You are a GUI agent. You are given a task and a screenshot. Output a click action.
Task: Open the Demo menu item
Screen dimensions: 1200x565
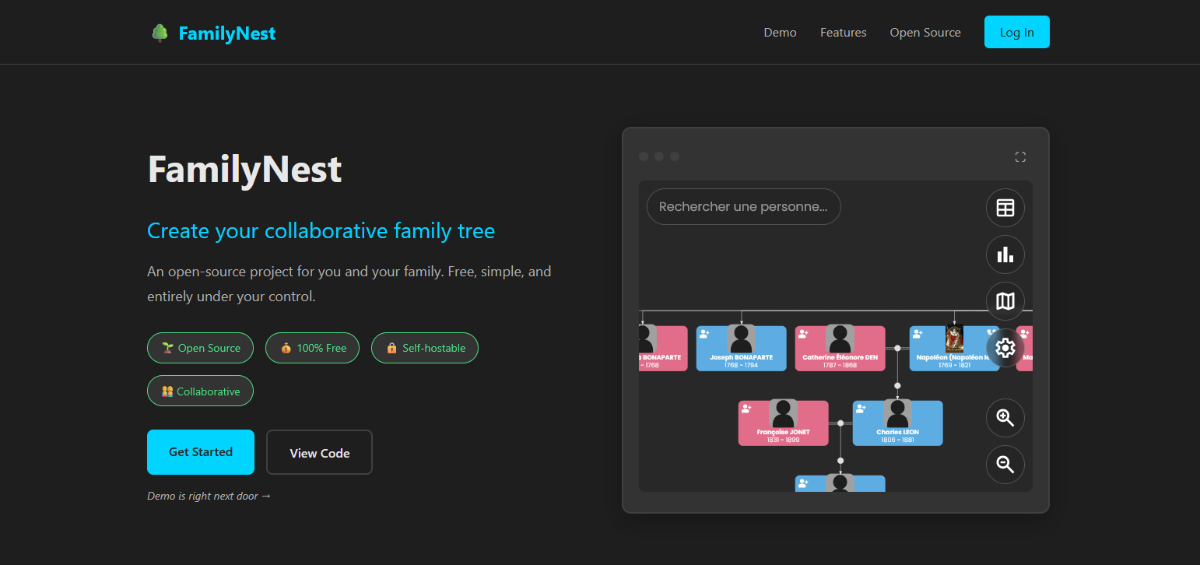[x=780, y=32]
